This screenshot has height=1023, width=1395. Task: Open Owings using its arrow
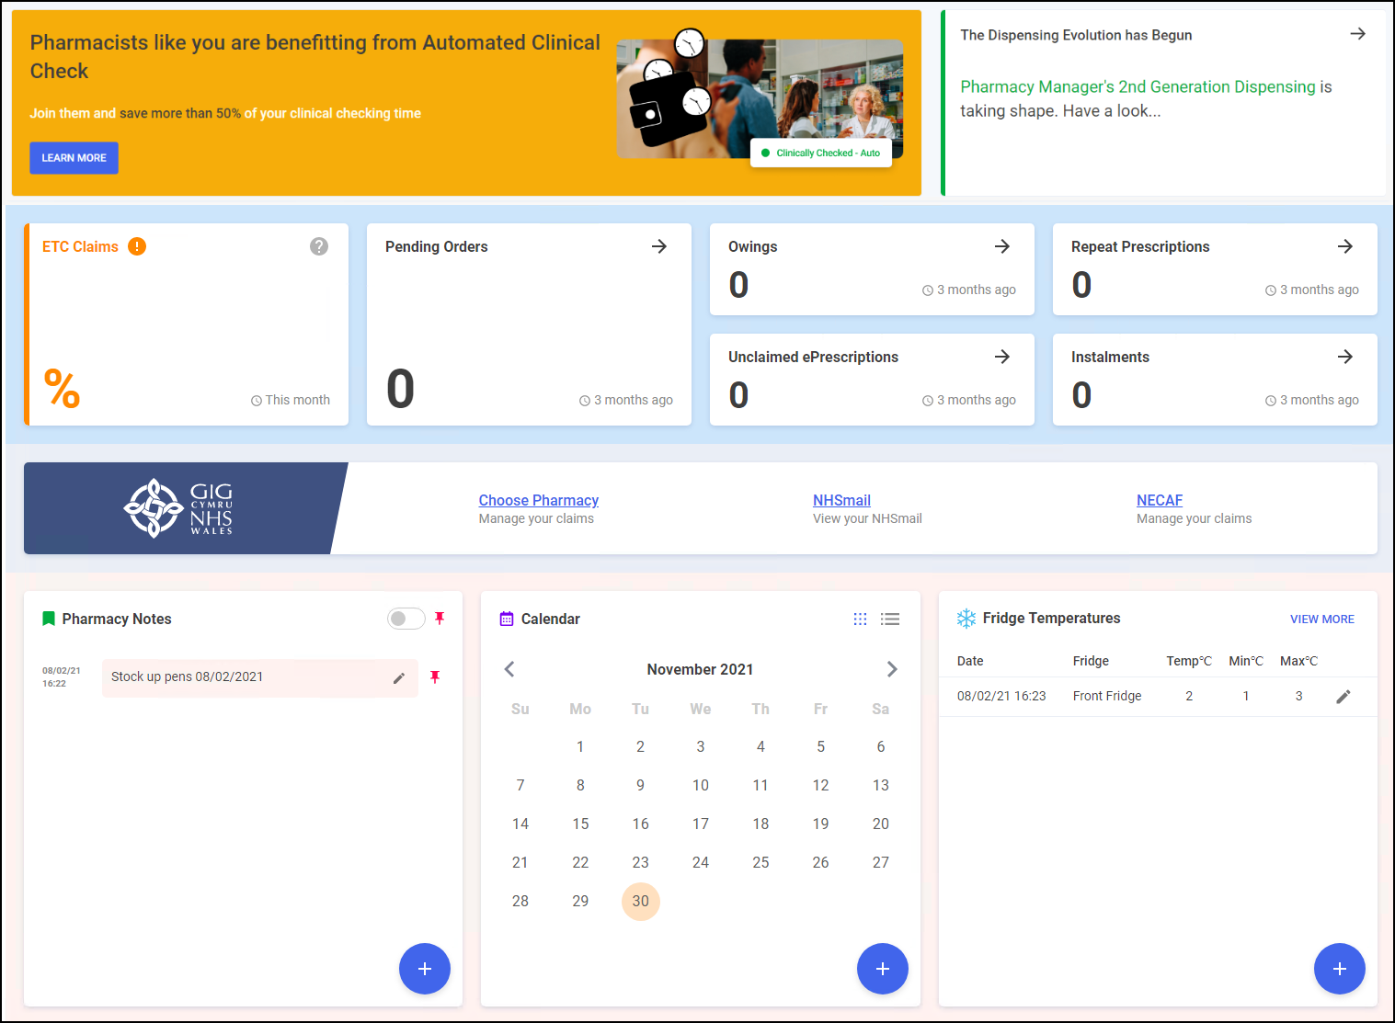(x=1002, y=246)
